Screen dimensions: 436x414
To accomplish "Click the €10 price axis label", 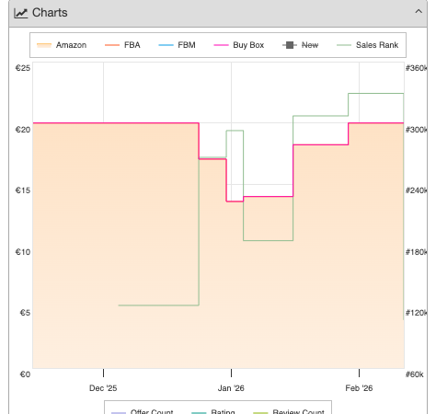I will click(23, 252).
